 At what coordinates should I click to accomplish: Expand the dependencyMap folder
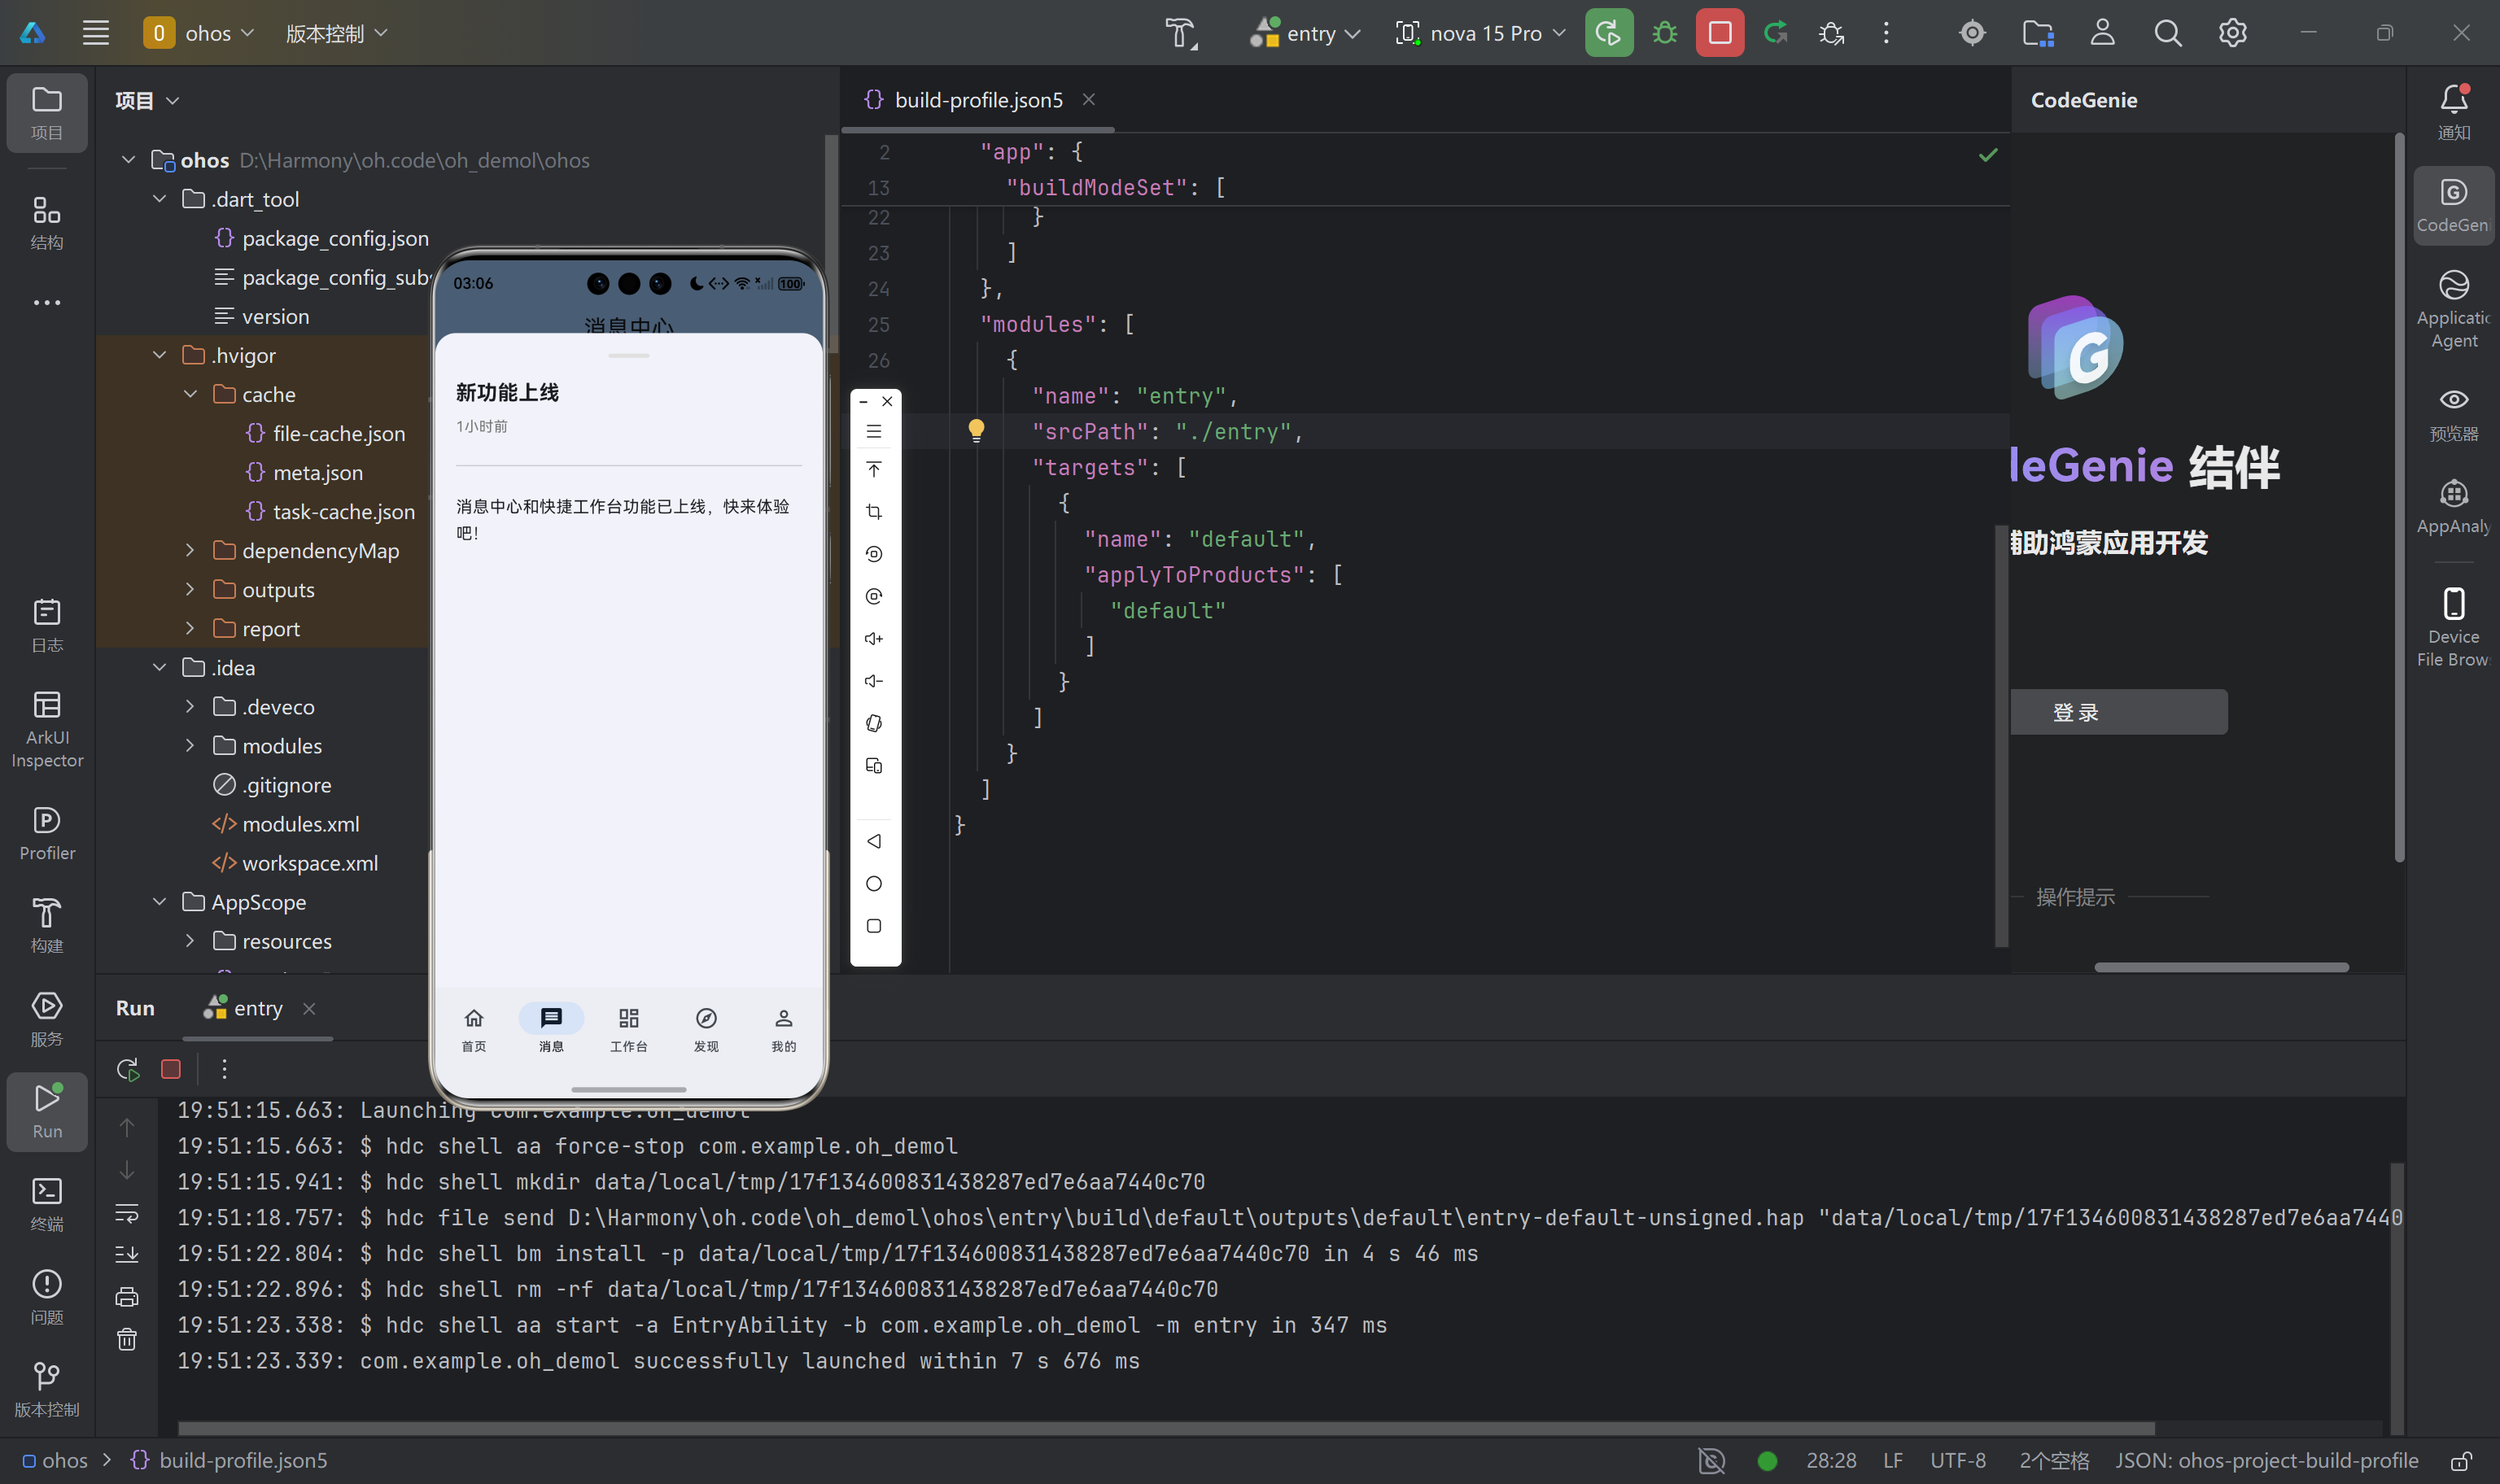190,551
